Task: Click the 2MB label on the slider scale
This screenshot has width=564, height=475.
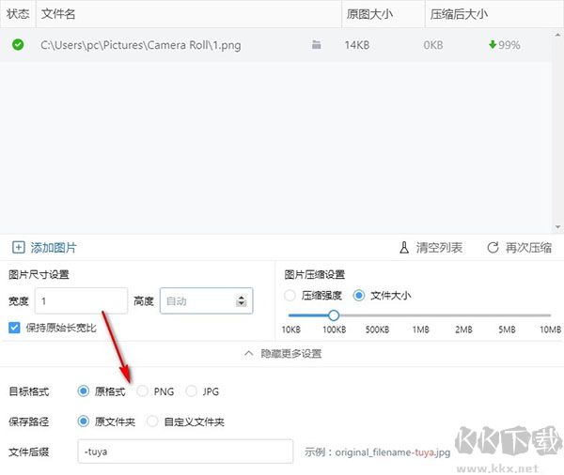Action: pos(463,329)
